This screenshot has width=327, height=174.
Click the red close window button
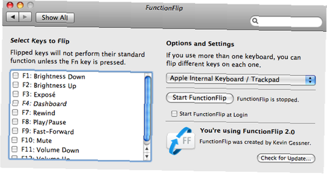[x=10, y=5]
